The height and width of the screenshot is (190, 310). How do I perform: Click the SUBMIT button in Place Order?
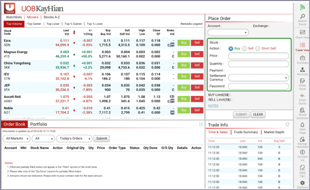pyautogui.click(x=241, y=115)
